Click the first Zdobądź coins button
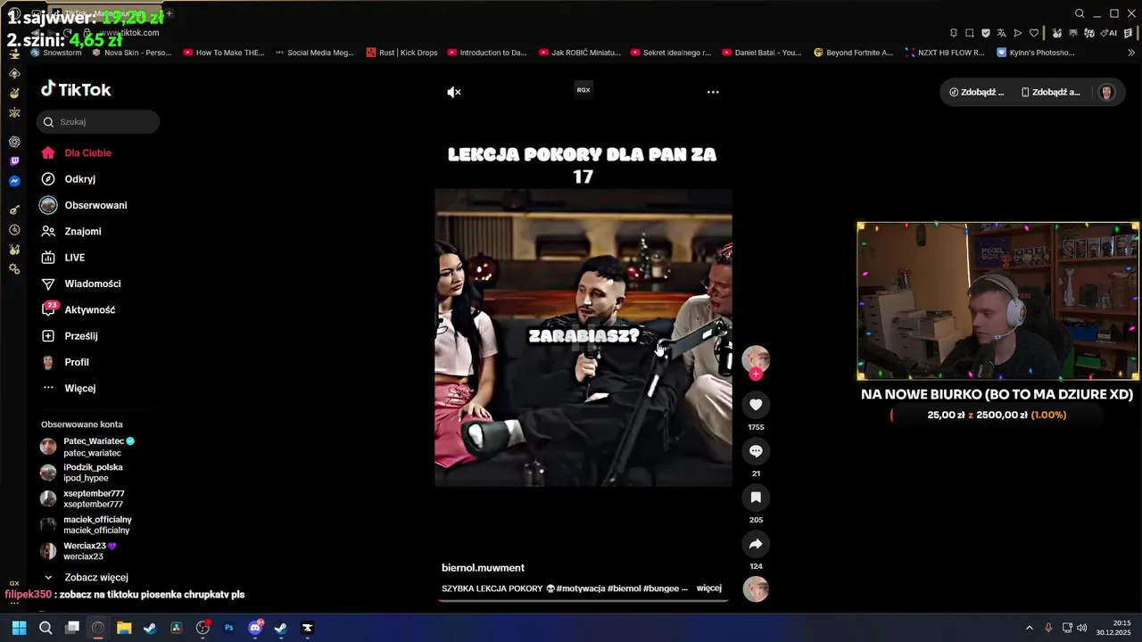Image resolution: width=1142 pixels, height=642 pixels. pos(977,92)
